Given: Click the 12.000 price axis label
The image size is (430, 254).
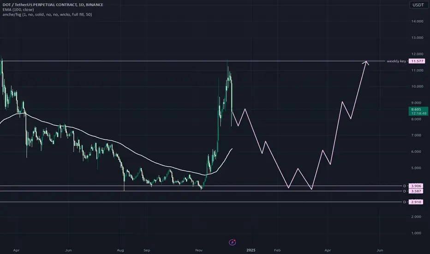Looking at the screenshot, I should (417, 54).
